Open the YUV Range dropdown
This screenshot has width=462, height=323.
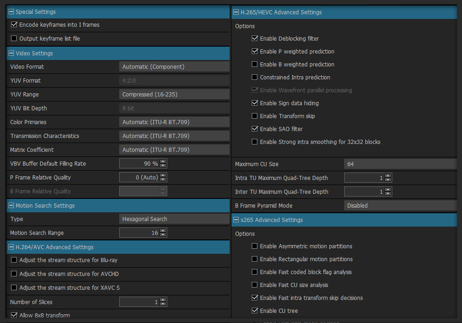click(x=174, y=95)
